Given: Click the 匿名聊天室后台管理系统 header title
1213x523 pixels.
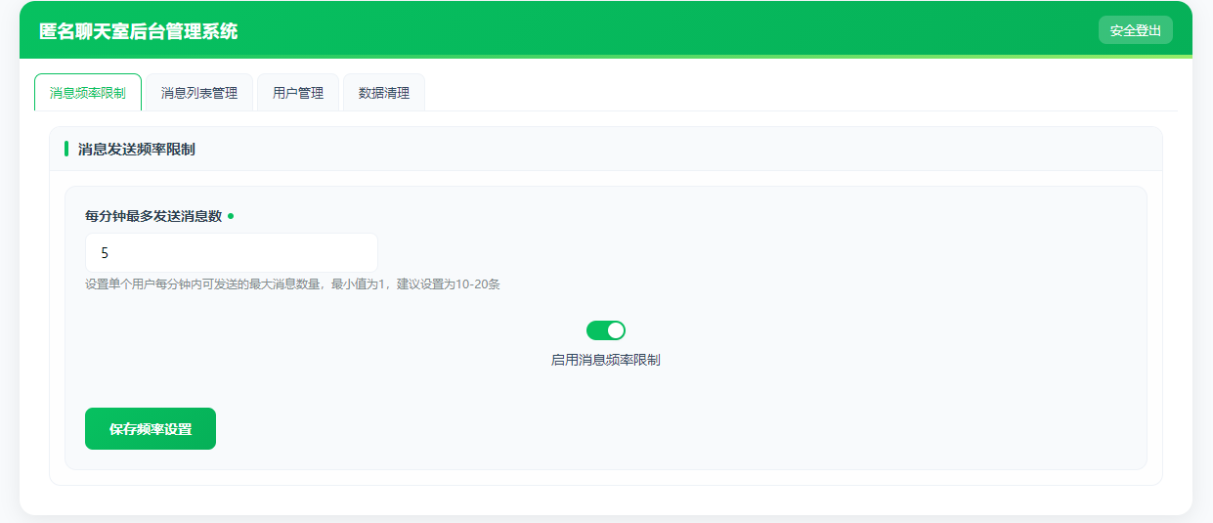Looking at the screenshot, I should click(138, 31).
